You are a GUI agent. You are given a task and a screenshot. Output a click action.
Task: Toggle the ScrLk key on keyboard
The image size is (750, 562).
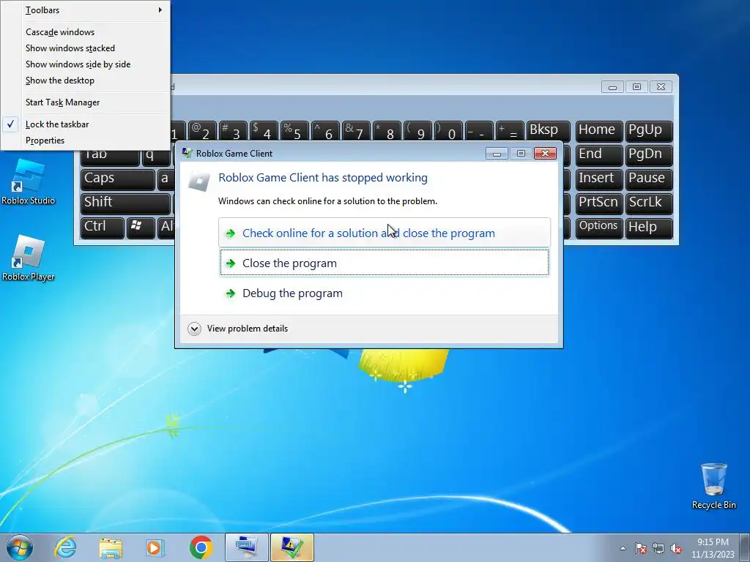(649, 203)
